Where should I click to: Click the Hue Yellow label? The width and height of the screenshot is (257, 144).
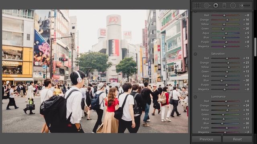pyautogui.click(x=205, y=24)
